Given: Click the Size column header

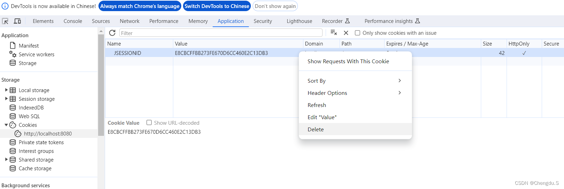Looking at the screenshot, I should click(494, 44).
